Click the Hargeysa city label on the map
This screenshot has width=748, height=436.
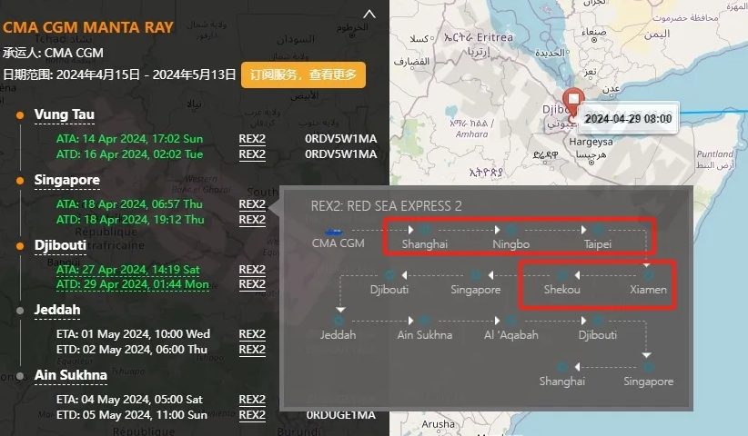pyautogui.click(x=591, y=142)
